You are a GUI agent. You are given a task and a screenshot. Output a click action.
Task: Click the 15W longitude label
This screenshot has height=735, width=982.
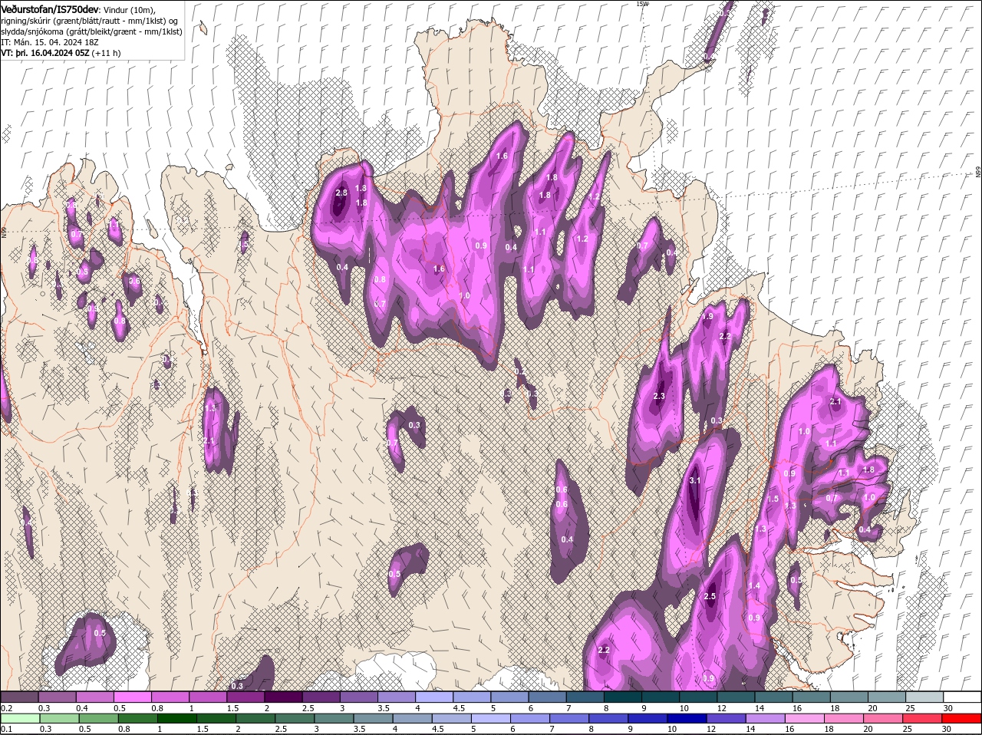642,4
